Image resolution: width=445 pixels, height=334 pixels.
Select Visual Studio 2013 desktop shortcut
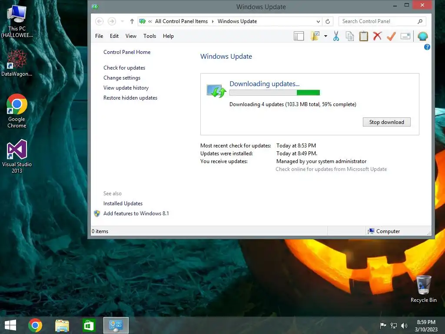pos(17,156)
